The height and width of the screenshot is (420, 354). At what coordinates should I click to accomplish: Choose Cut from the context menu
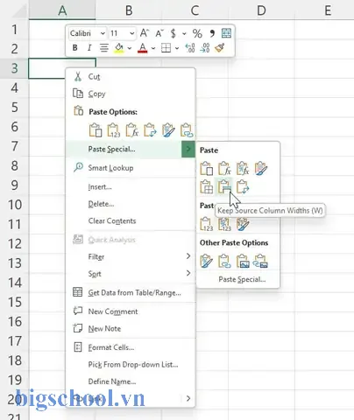pos(131,77)
